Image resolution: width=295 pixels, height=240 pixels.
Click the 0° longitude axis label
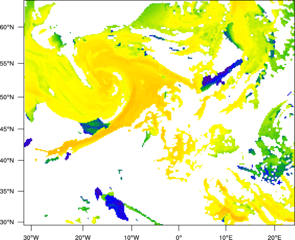tap(179, 237)
